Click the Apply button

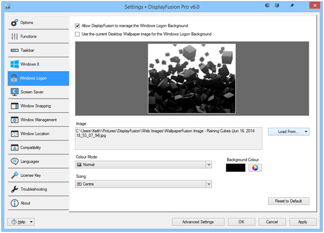pyautogui.click(x=303, y=222)
